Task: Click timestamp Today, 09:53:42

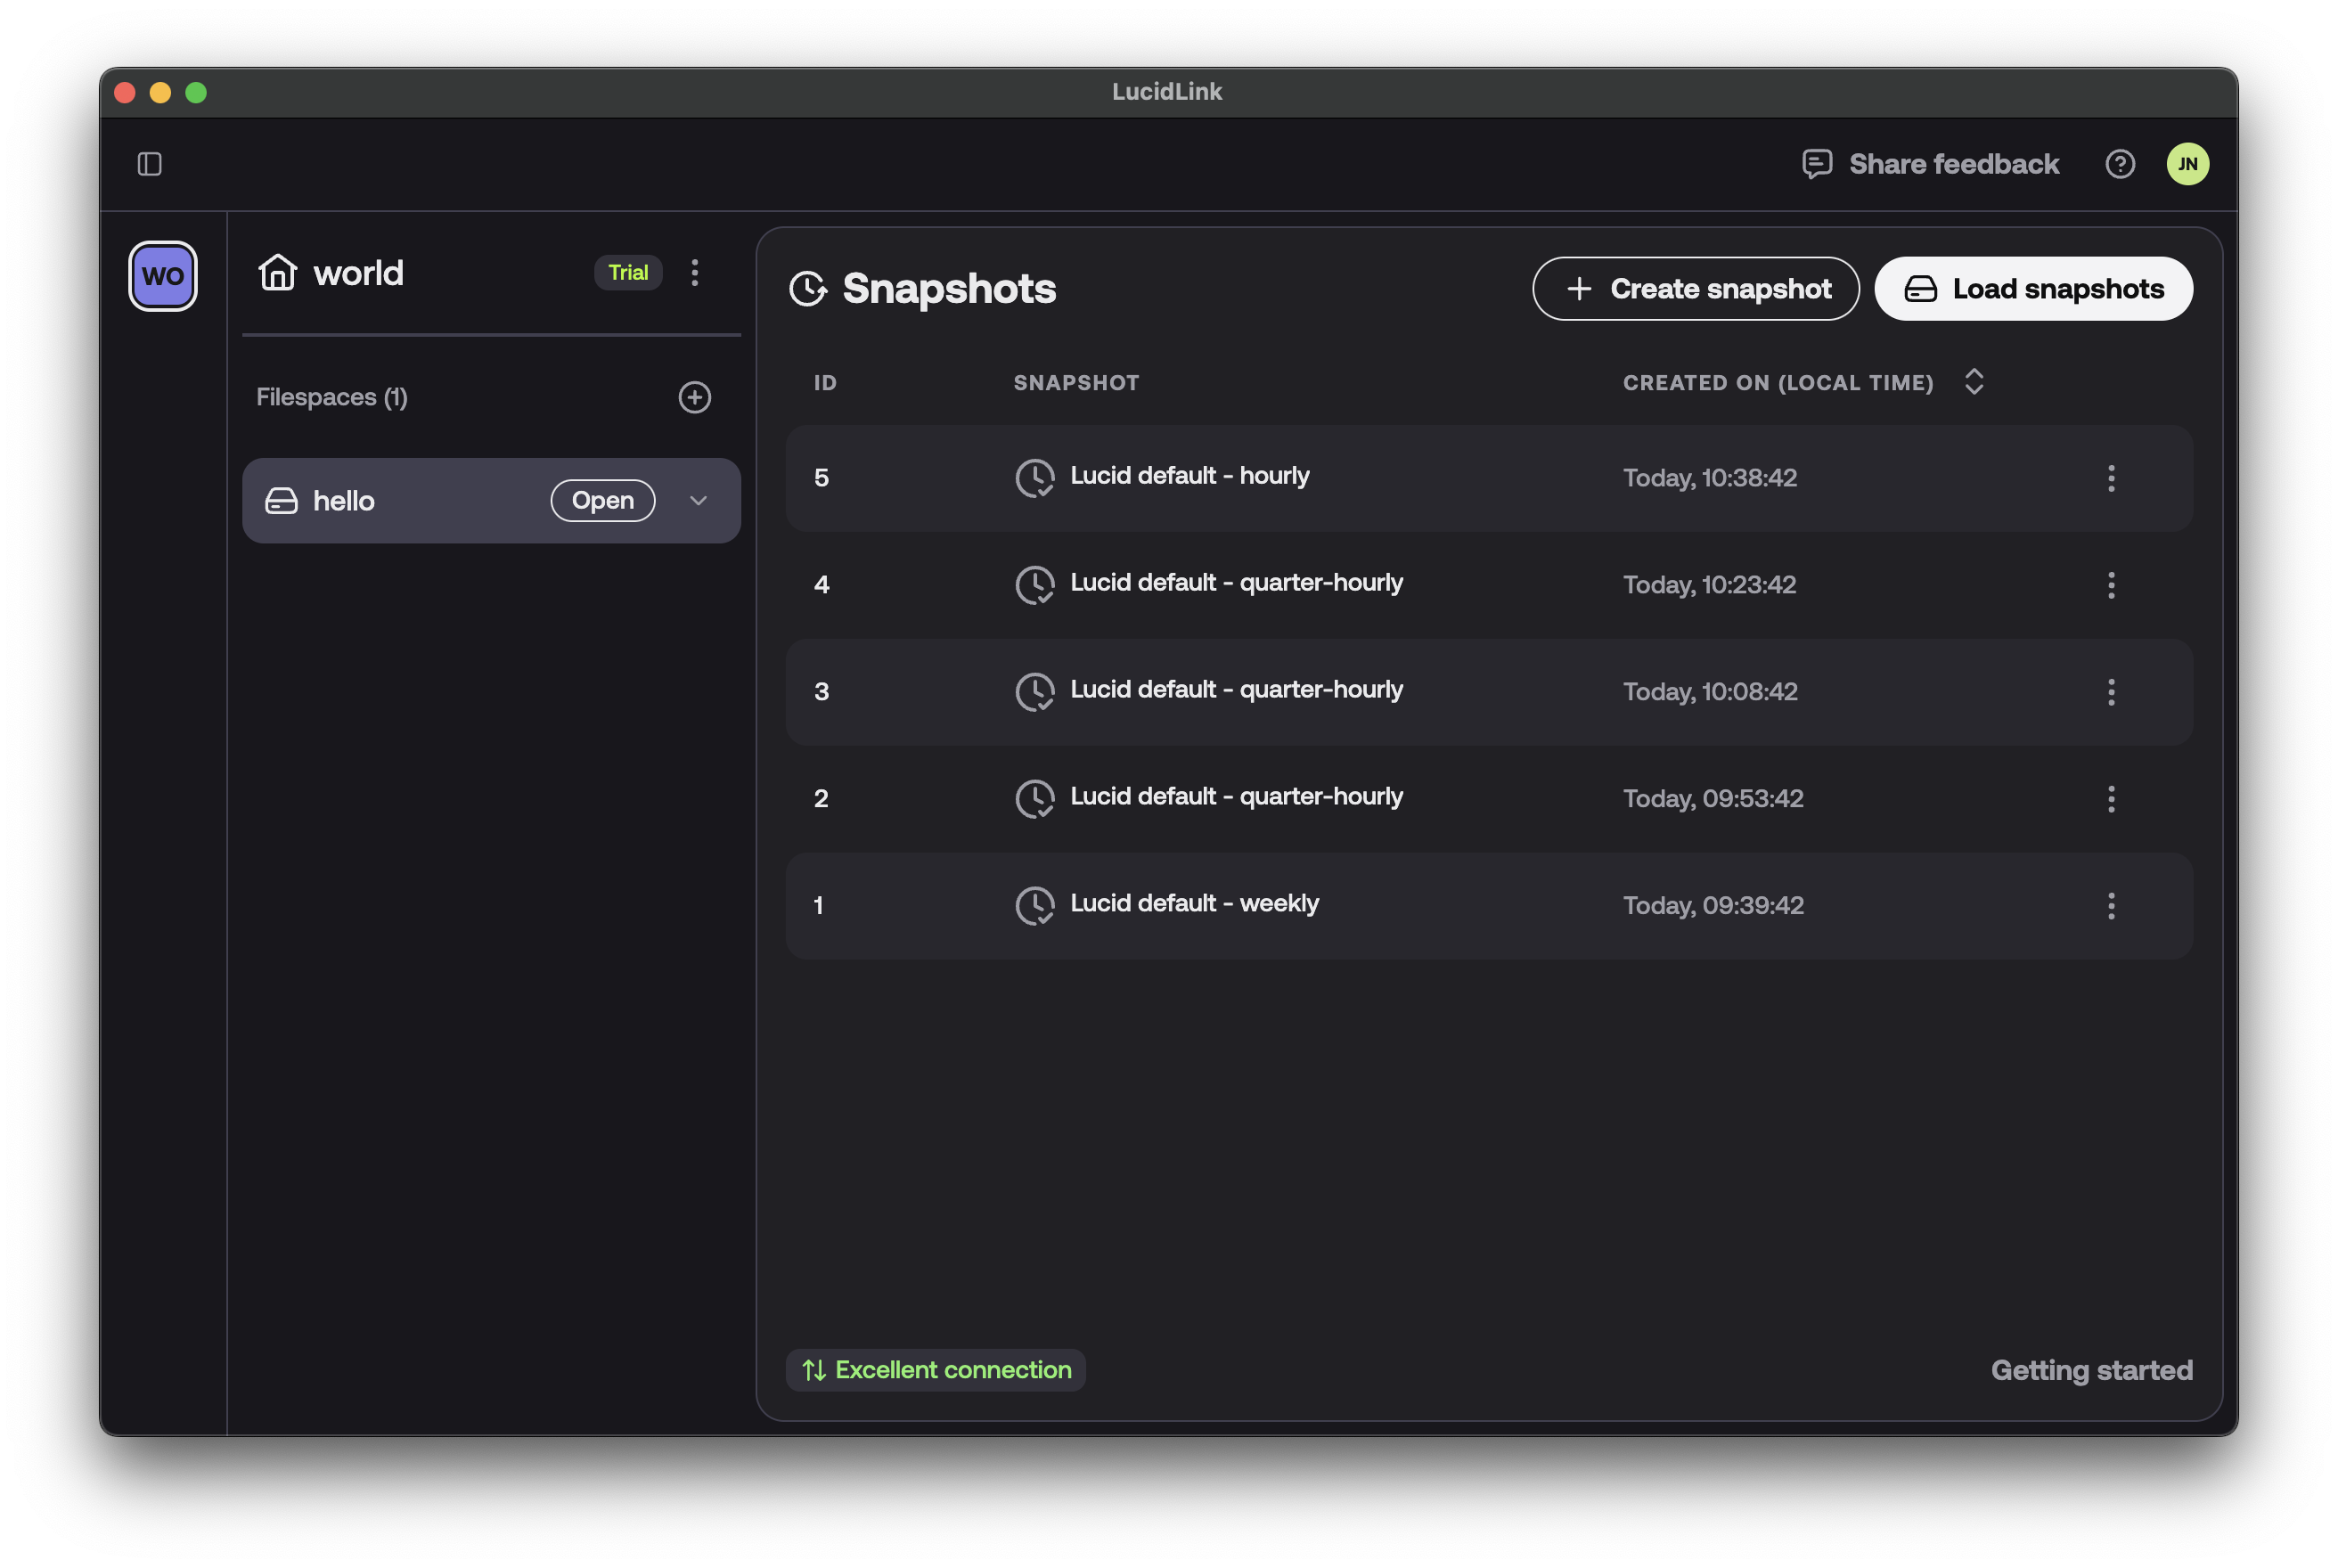Action: coord(1713,799)
